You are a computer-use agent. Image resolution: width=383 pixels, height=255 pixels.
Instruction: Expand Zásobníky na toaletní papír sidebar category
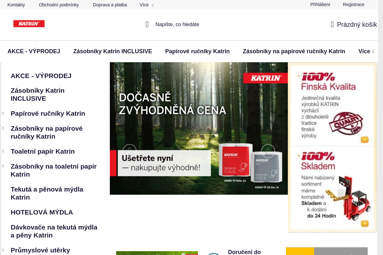click(3, 166)
